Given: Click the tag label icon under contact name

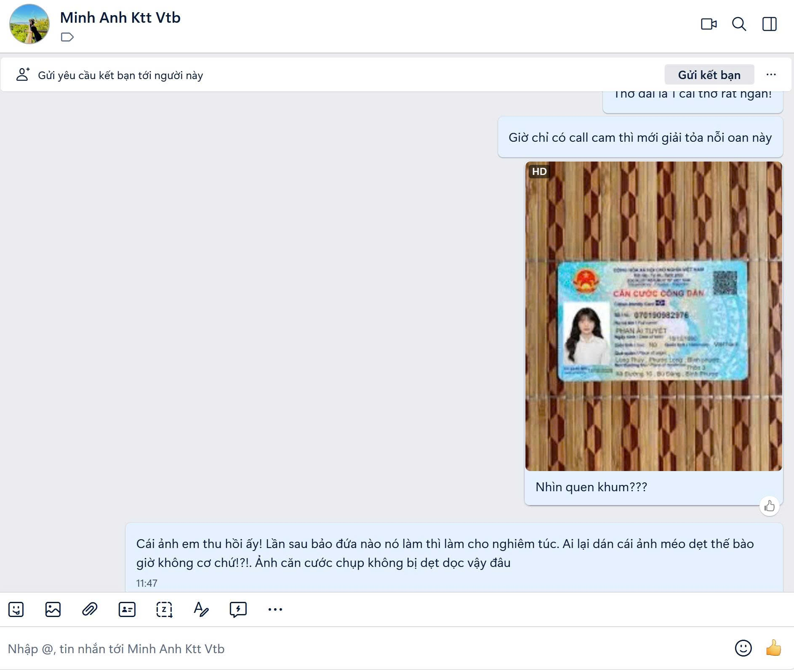Looking at the screenshot, I should coord(67,37).
